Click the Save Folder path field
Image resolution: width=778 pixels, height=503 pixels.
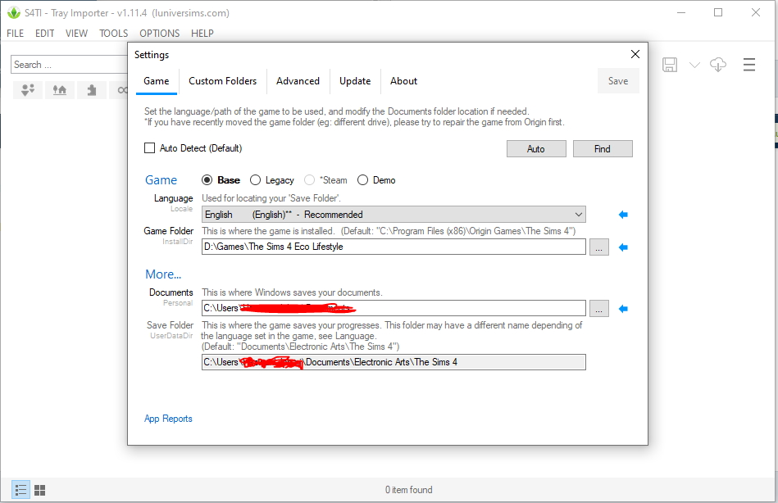[x=394, y=362]
